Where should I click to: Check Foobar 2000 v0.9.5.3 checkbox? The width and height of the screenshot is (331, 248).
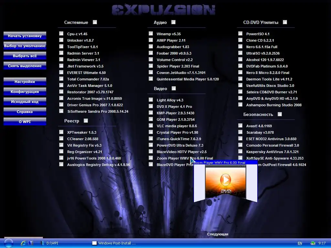point(151,53)
